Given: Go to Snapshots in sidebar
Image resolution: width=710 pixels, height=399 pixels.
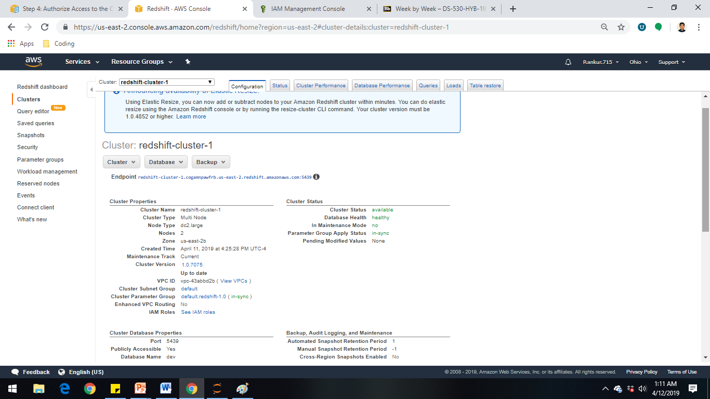Looking at the screenshot, I should click(31, 135).
